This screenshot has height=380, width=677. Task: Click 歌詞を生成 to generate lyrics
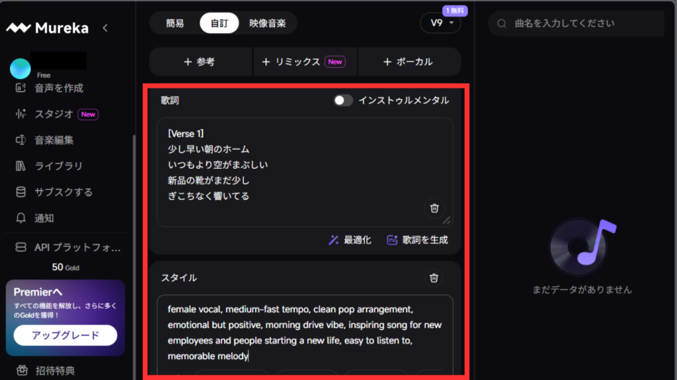pos(418,240)
